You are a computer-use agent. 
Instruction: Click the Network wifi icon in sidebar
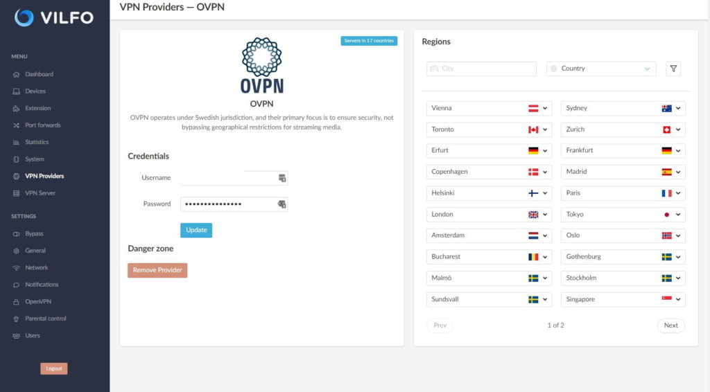click(17, 267)
